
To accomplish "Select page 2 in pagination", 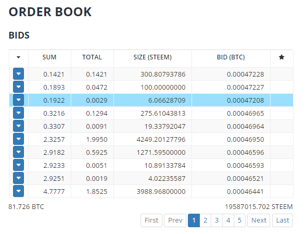I will [x=205, y=220].
